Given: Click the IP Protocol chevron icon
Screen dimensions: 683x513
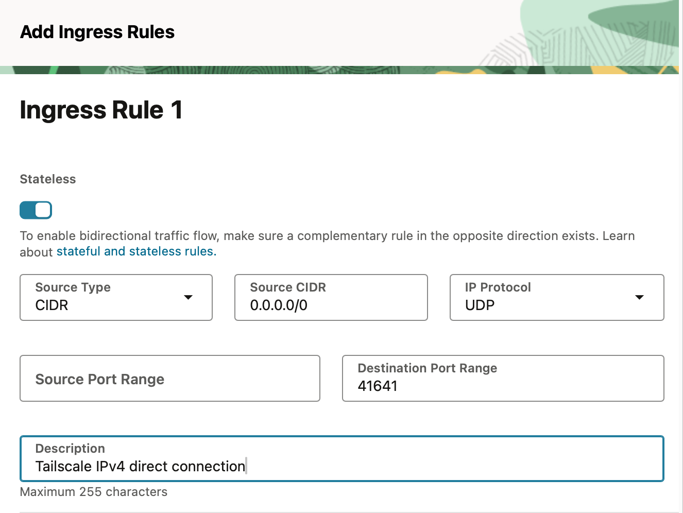Looking at the screenshot, I should (639, 297).
